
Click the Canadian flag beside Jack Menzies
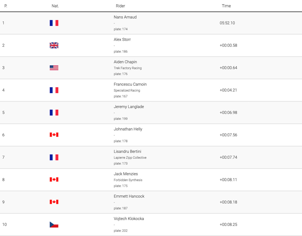point(54,180)
